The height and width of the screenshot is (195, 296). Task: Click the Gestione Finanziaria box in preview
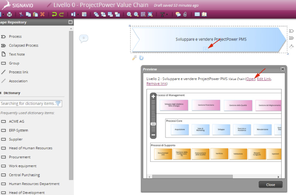(x=206, y=105)
